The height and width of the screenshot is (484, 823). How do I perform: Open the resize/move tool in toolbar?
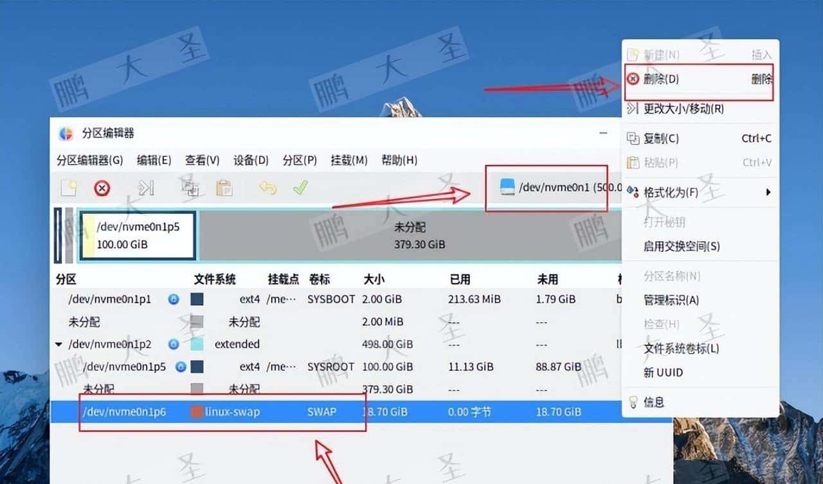coord(147,188)
